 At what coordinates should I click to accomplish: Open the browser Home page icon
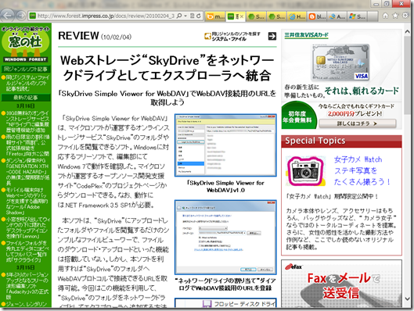[386, 16]
